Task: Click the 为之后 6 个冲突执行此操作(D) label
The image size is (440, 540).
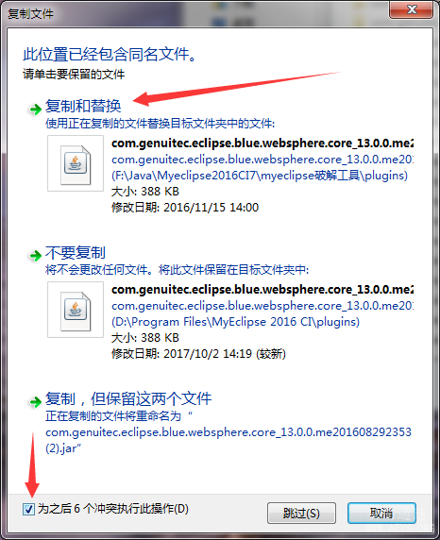Action: coord(113,509)
